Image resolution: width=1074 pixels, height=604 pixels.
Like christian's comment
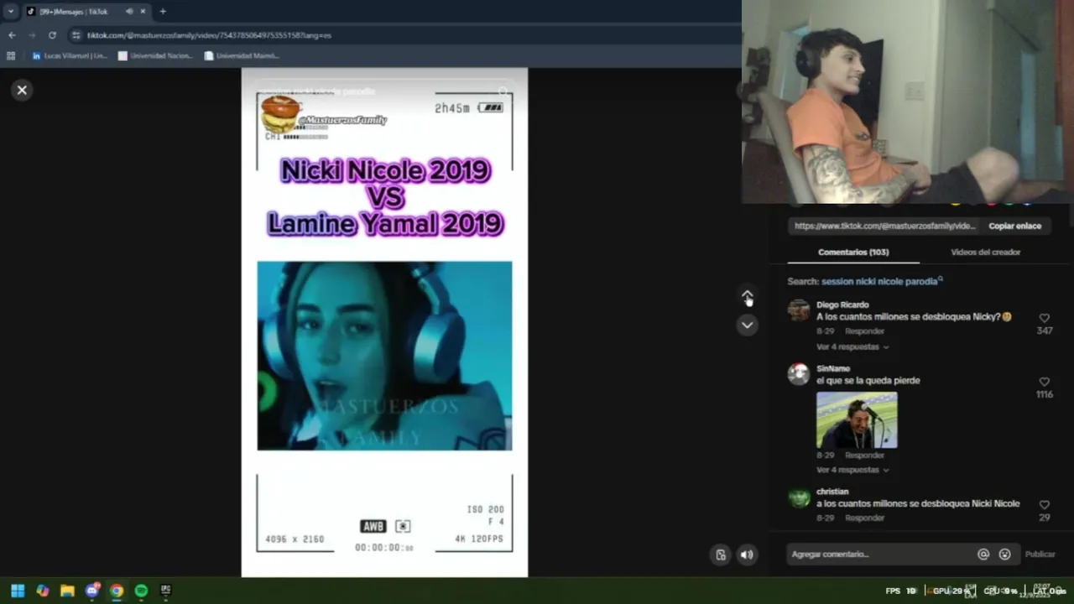[x=1044, y=505]
